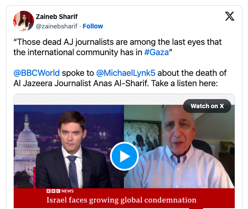Click the BBC News logo in video
This screenshot has width=248, height=209.
pos(60,191)
